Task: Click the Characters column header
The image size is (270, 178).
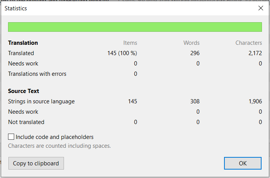Action: click(x=249, y=43)
